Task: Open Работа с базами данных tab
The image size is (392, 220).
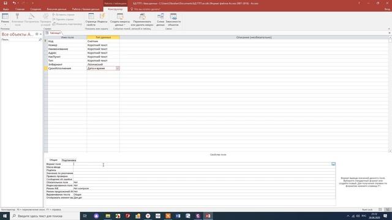Action: (86, 9)
